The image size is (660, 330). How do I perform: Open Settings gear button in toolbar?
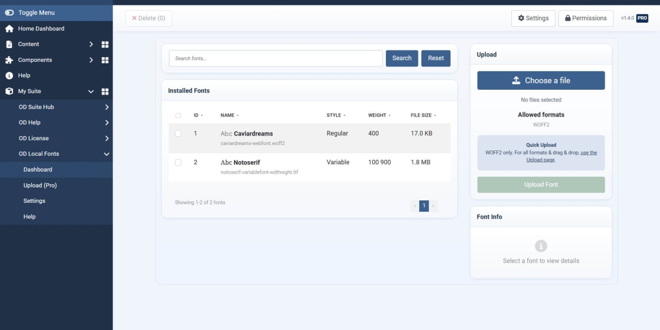click(x=533, y=18)
